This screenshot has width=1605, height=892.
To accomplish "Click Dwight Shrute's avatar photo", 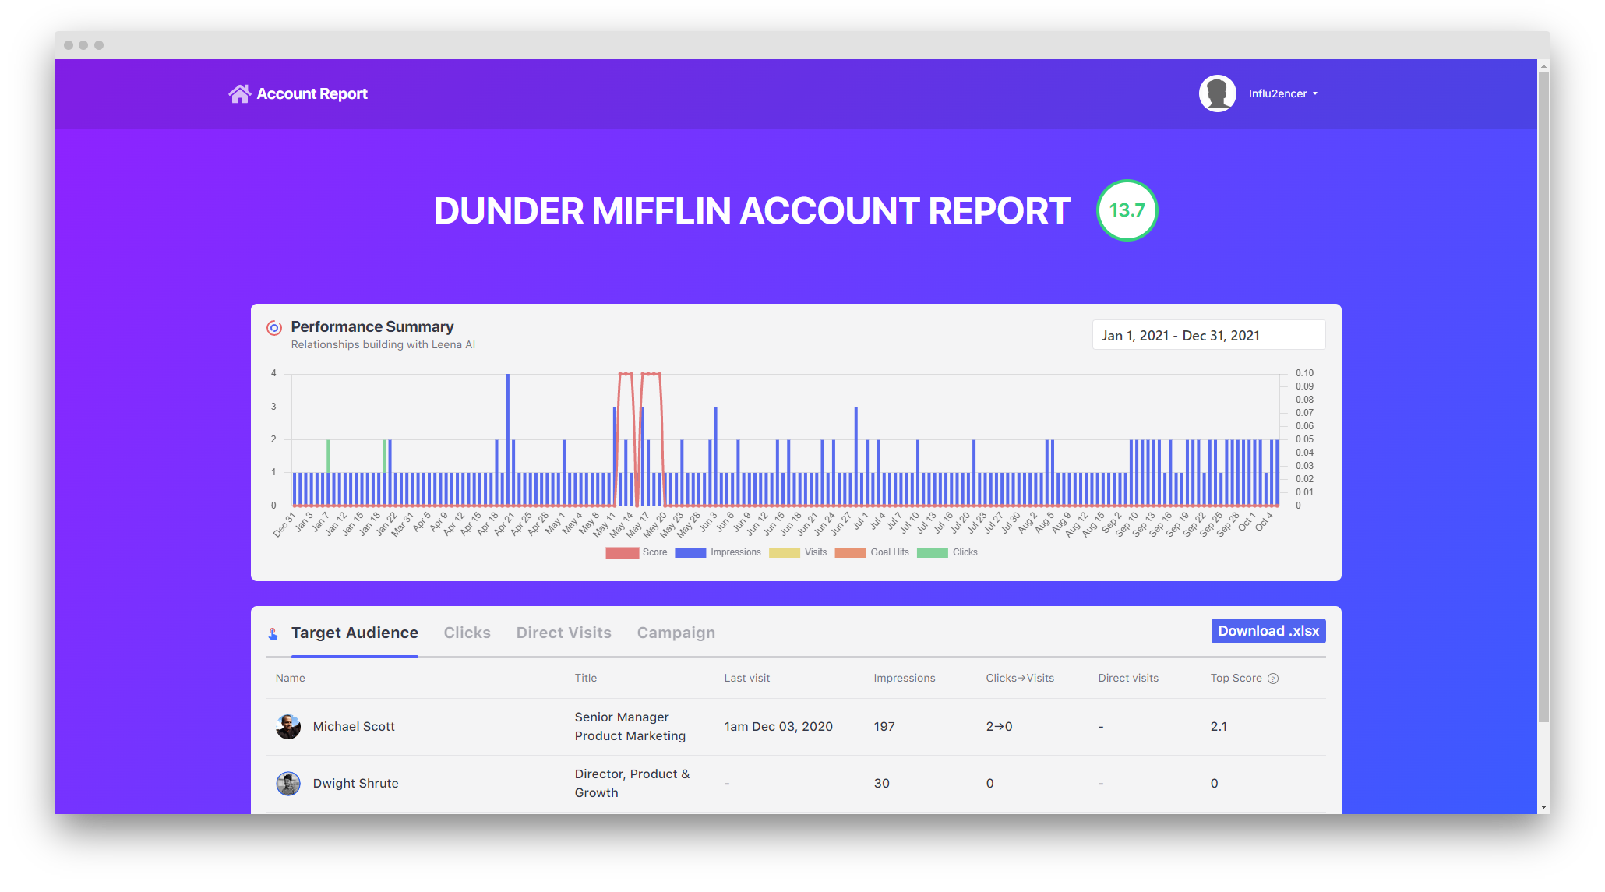I will [288, 784].
